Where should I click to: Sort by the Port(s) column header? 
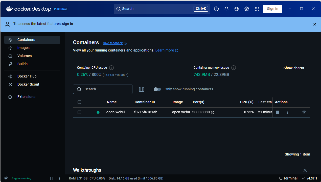click(198, 102)
